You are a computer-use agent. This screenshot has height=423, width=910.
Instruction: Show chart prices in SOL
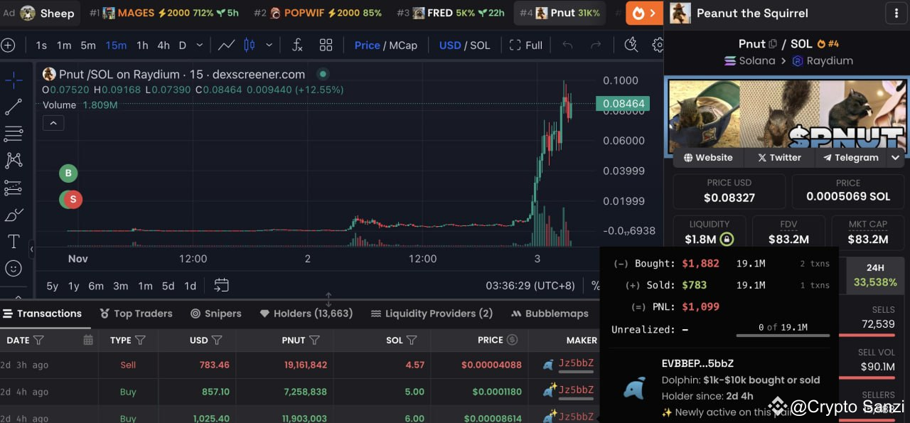point(481,45)
